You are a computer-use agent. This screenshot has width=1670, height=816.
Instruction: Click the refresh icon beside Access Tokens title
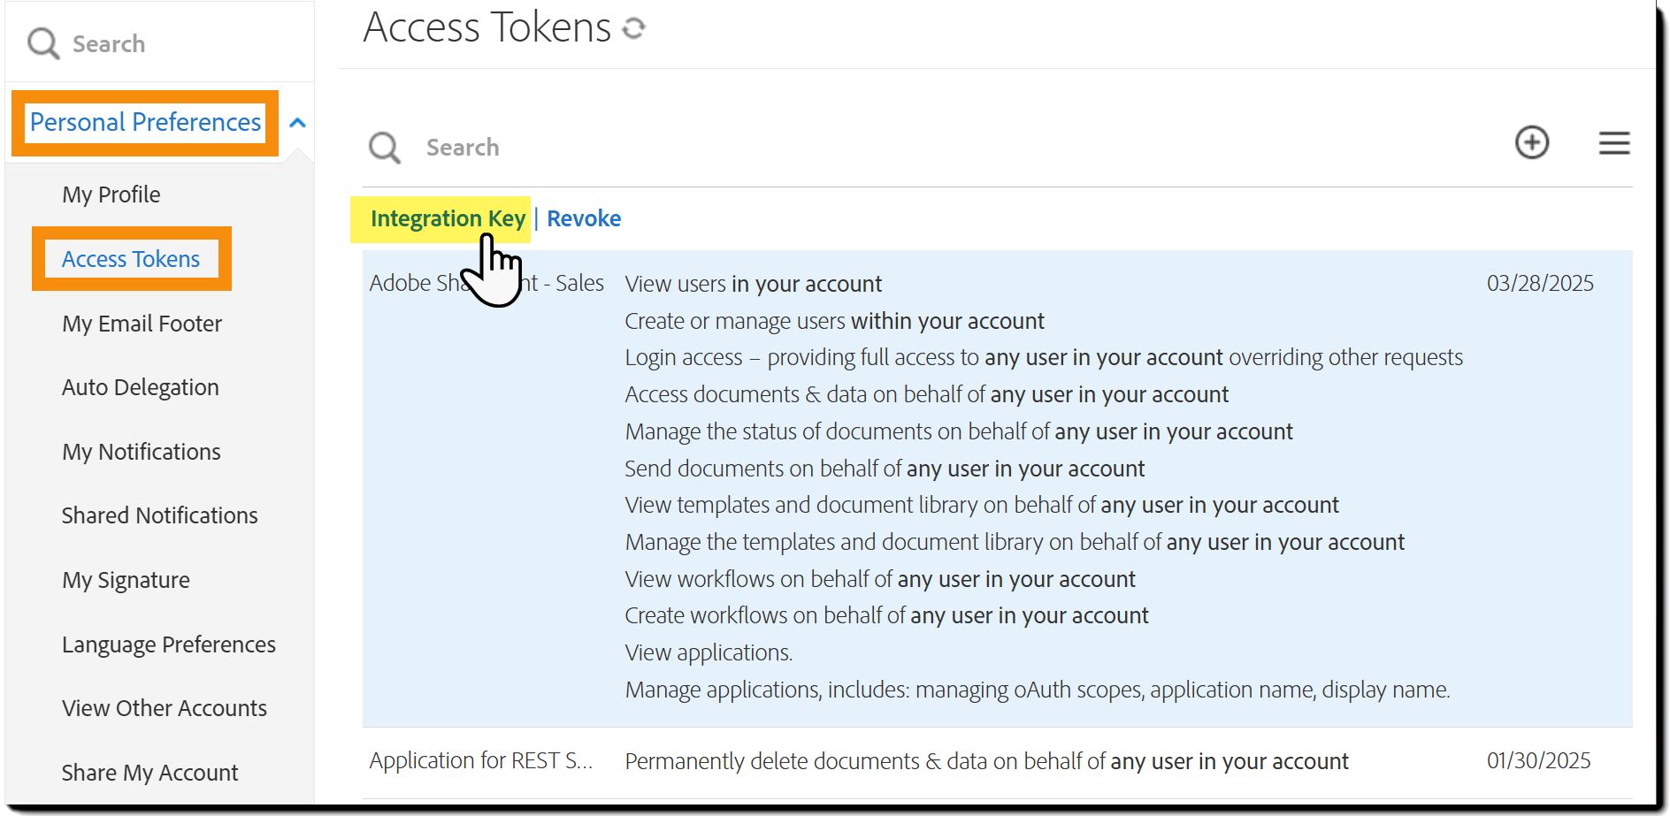[633, 28]
